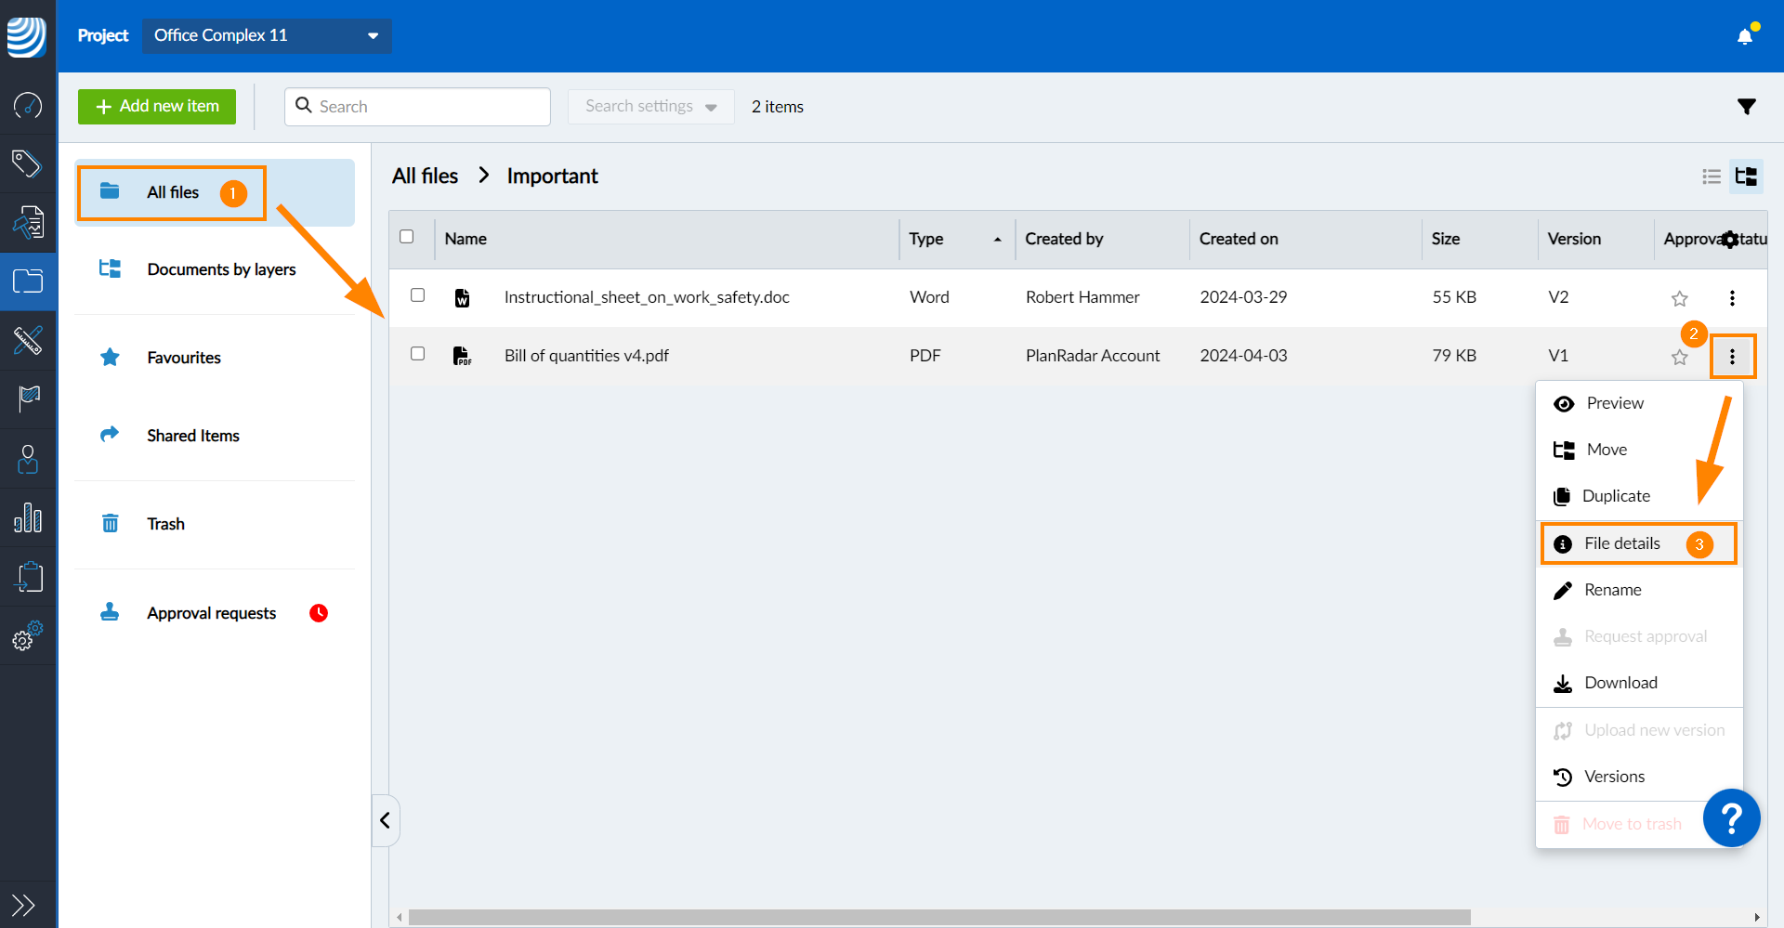Click the Important breadcrumb

[x=552, y=176]
